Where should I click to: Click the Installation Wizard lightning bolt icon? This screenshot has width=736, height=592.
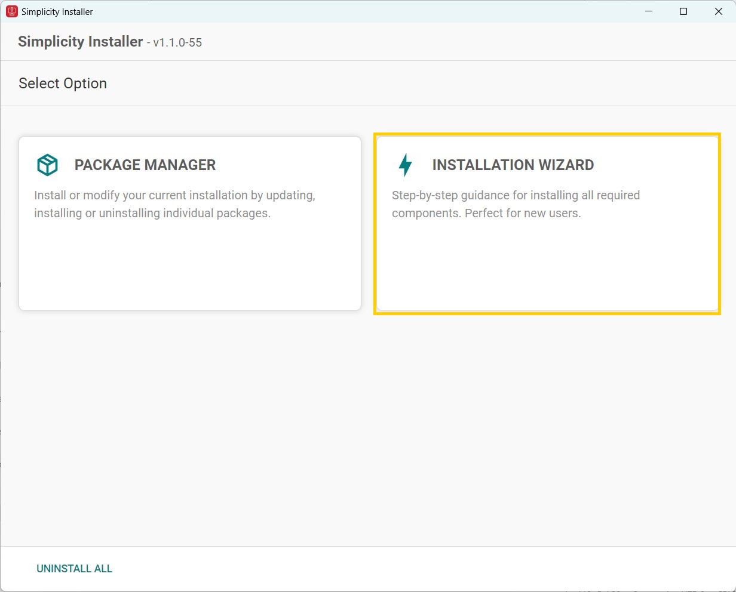click(405, 165)
